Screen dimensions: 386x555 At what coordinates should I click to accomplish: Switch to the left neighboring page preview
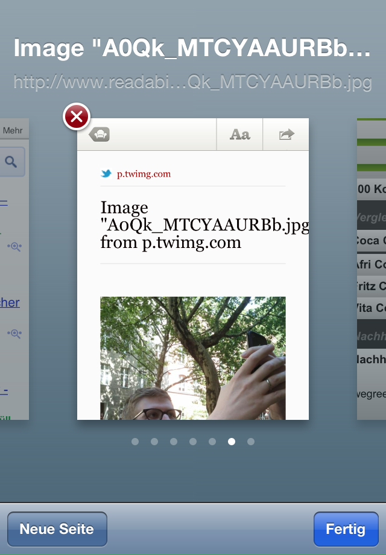click(13, 271)
